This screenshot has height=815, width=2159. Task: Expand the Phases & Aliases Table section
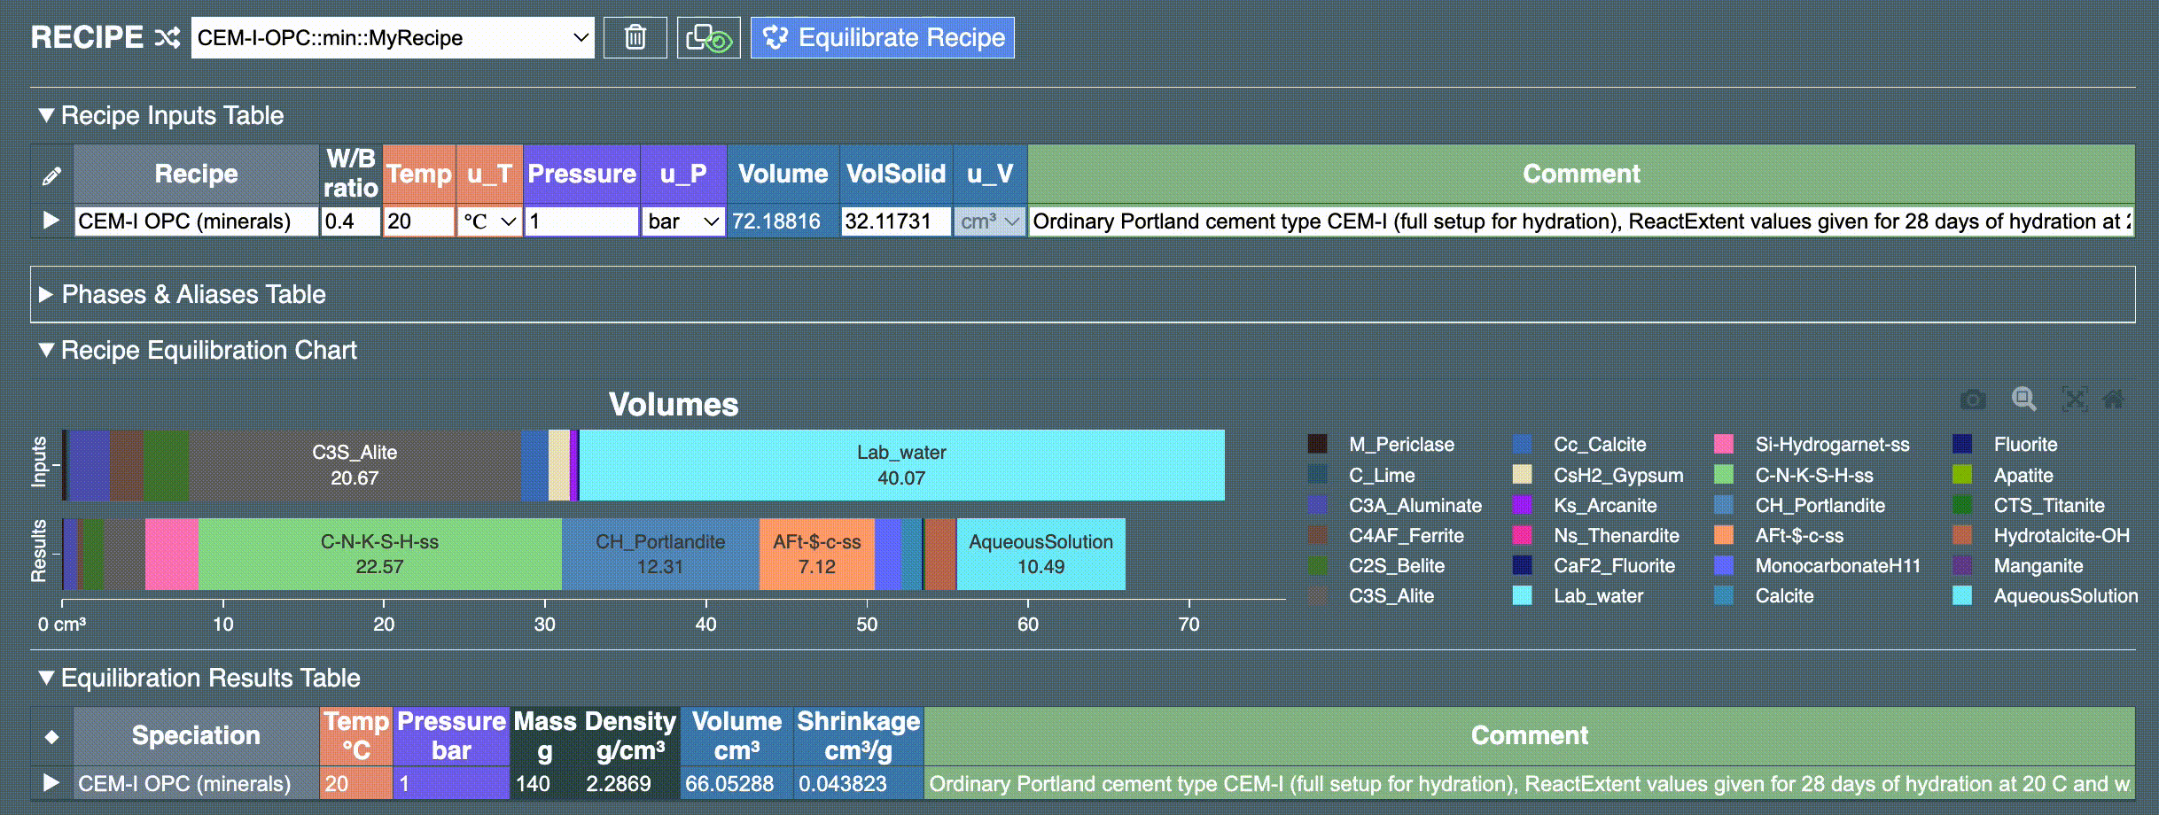[x=193, y=294]
